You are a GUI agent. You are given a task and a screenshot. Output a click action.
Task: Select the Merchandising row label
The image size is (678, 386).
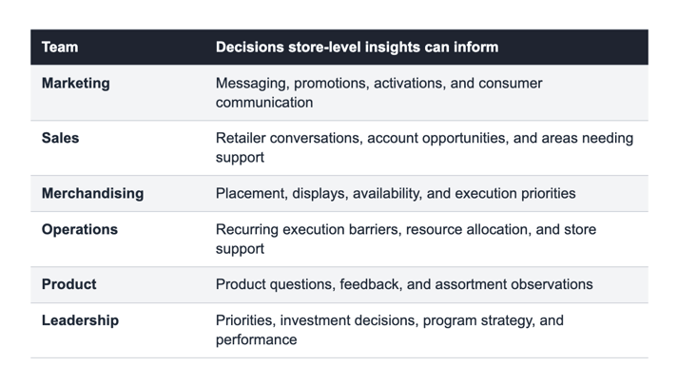(92, 193)
